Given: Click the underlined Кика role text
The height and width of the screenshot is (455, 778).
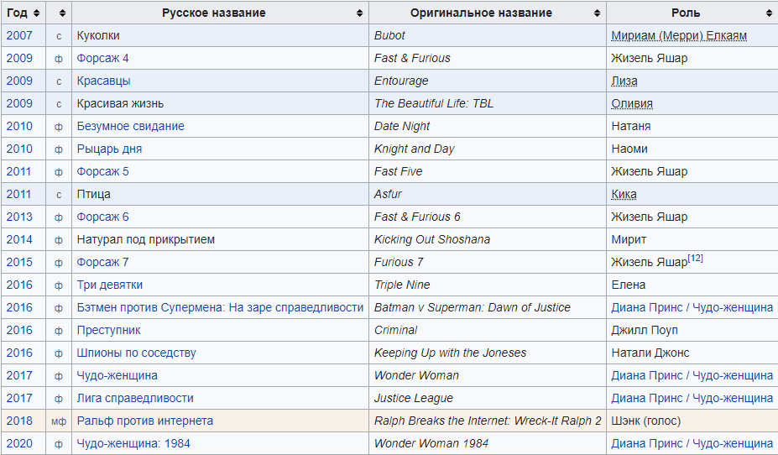Looking at the screenshot, I should pos(624,194).
